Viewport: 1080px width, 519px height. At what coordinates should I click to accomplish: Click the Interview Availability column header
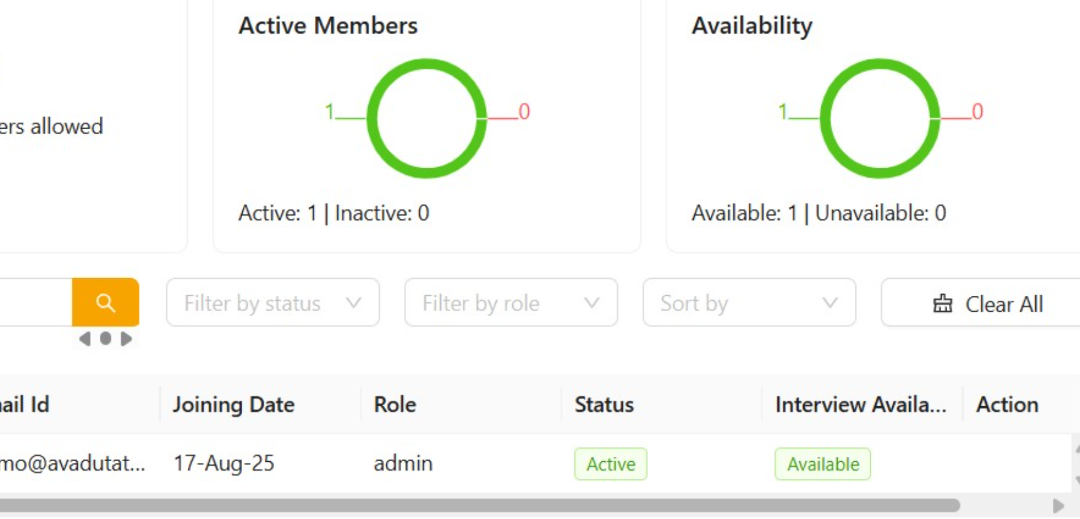pyautogui.click(x=860, y=405)
